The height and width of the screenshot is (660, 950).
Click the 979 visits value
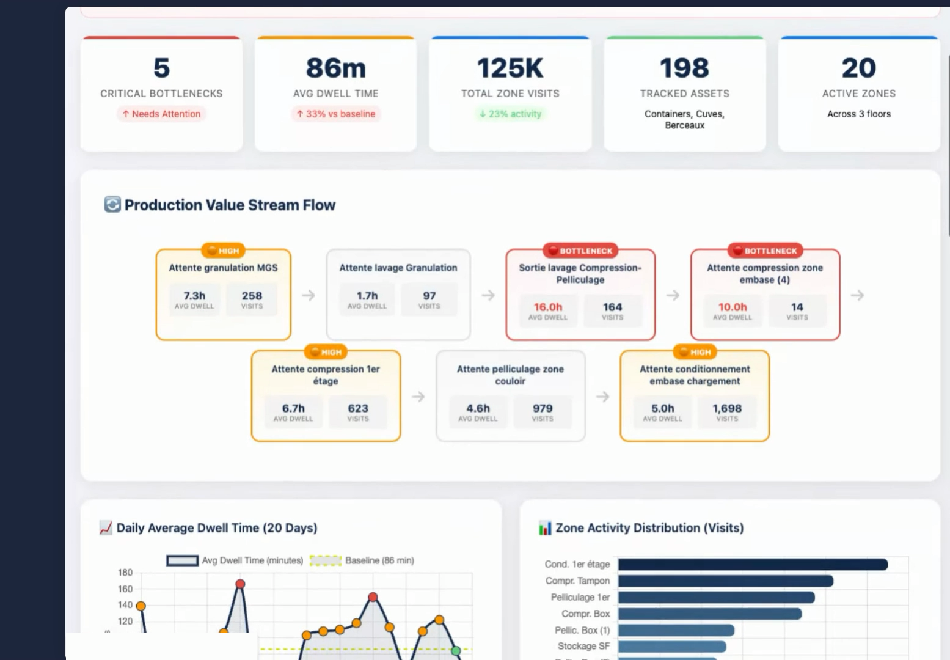[543, 408]
